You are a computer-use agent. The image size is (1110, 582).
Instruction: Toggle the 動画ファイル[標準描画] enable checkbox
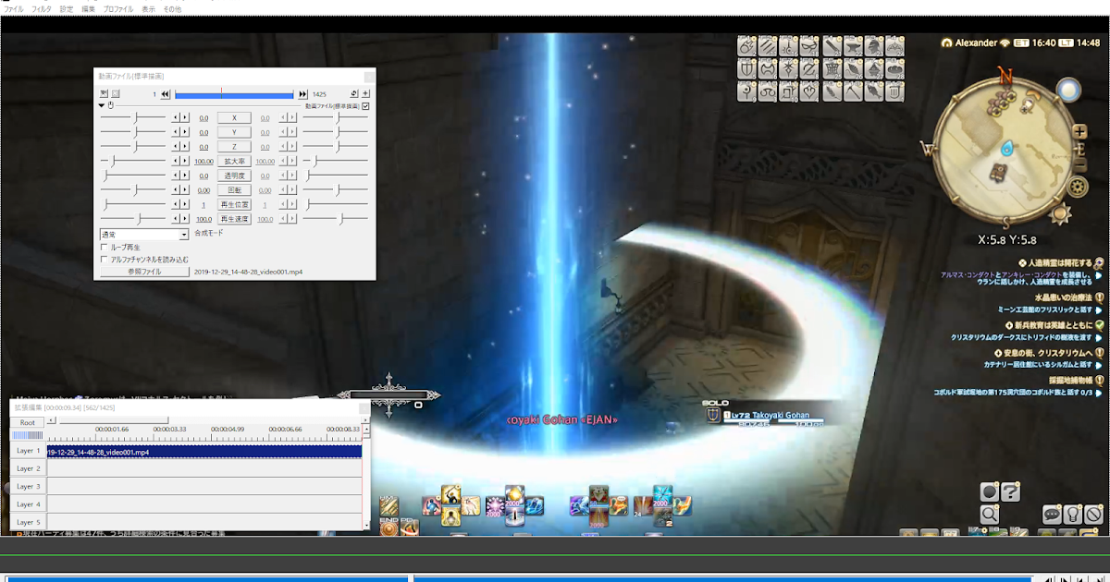(x=365, y=106)
